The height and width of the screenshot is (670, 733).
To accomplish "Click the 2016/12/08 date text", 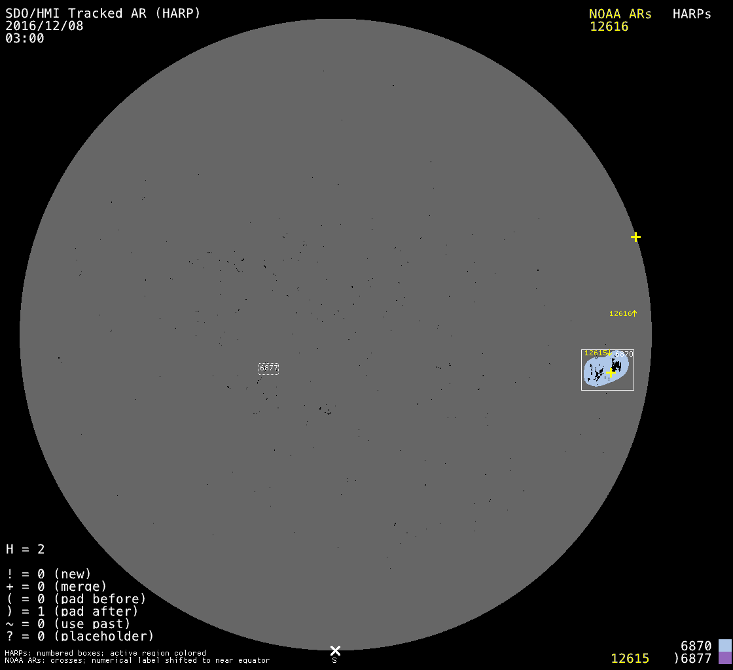I will (x=45, y=26).
